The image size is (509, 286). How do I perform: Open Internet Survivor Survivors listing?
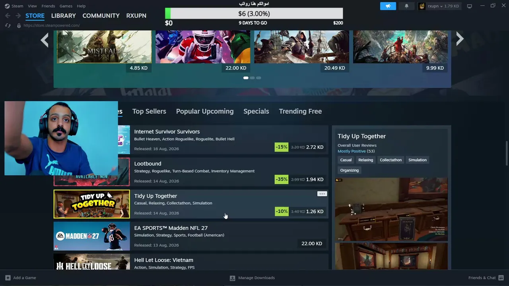click(223, 140)
